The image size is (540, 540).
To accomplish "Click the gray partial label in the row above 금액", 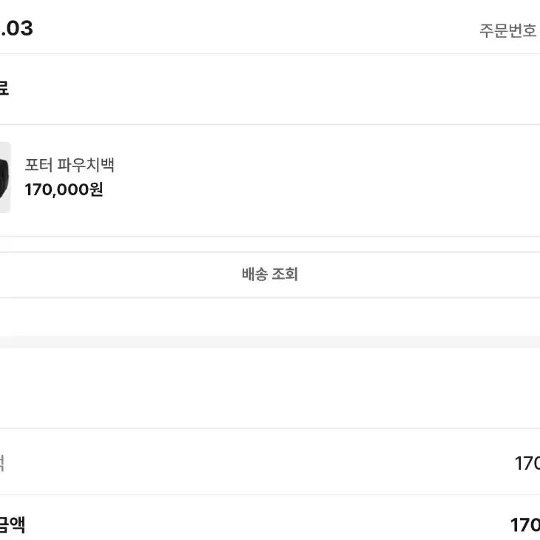I will 3,464.
